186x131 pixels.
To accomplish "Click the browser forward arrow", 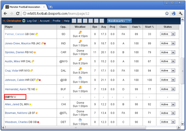I will [11, 14].
